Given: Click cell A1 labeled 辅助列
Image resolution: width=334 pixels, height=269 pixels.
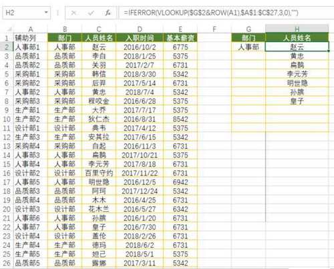Looking at the screenshot, I should click(x=31, y=38).
